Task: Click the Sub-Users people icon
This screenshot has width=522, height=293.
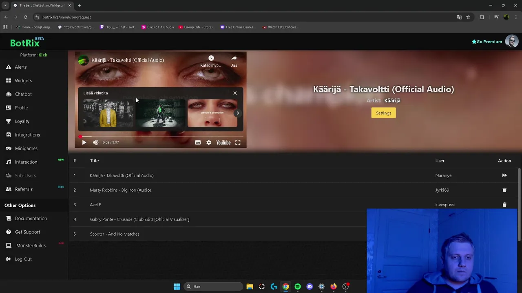Action: click(x=9, y=175)
